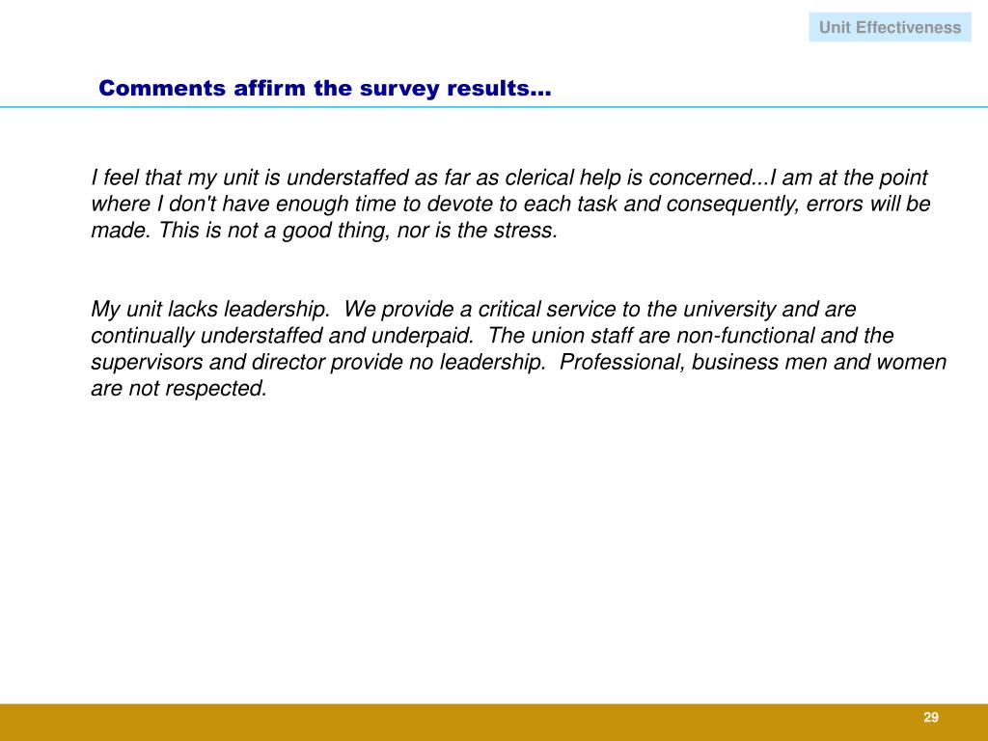Click the words 'Professional, business men and women'
The width and height of the screenshot is (988, 741).
[x=753, y=363]
